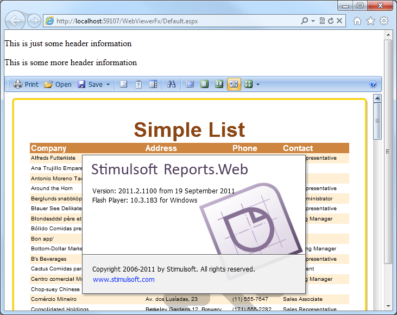Select the Comércio Mineiro company cell
The image size is (397, 315).
coord(54,299)
